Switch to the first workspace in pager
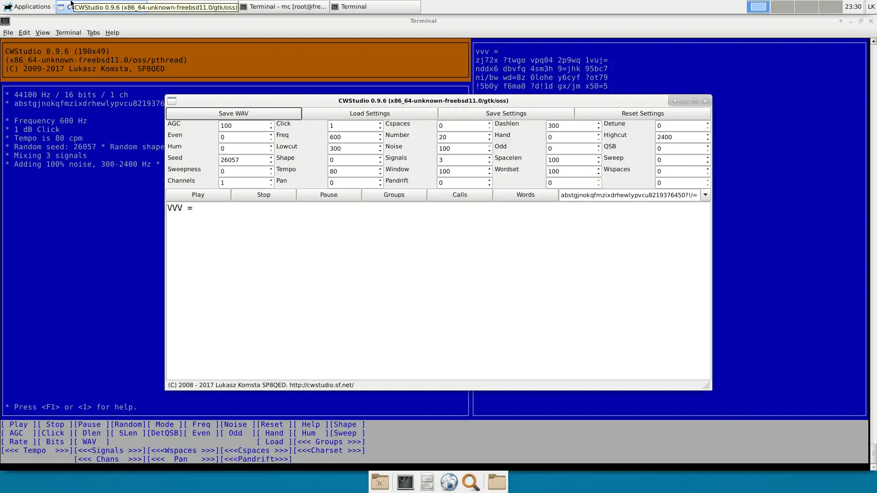Screen dimensions: 877x493 click(x=758, y=7)
